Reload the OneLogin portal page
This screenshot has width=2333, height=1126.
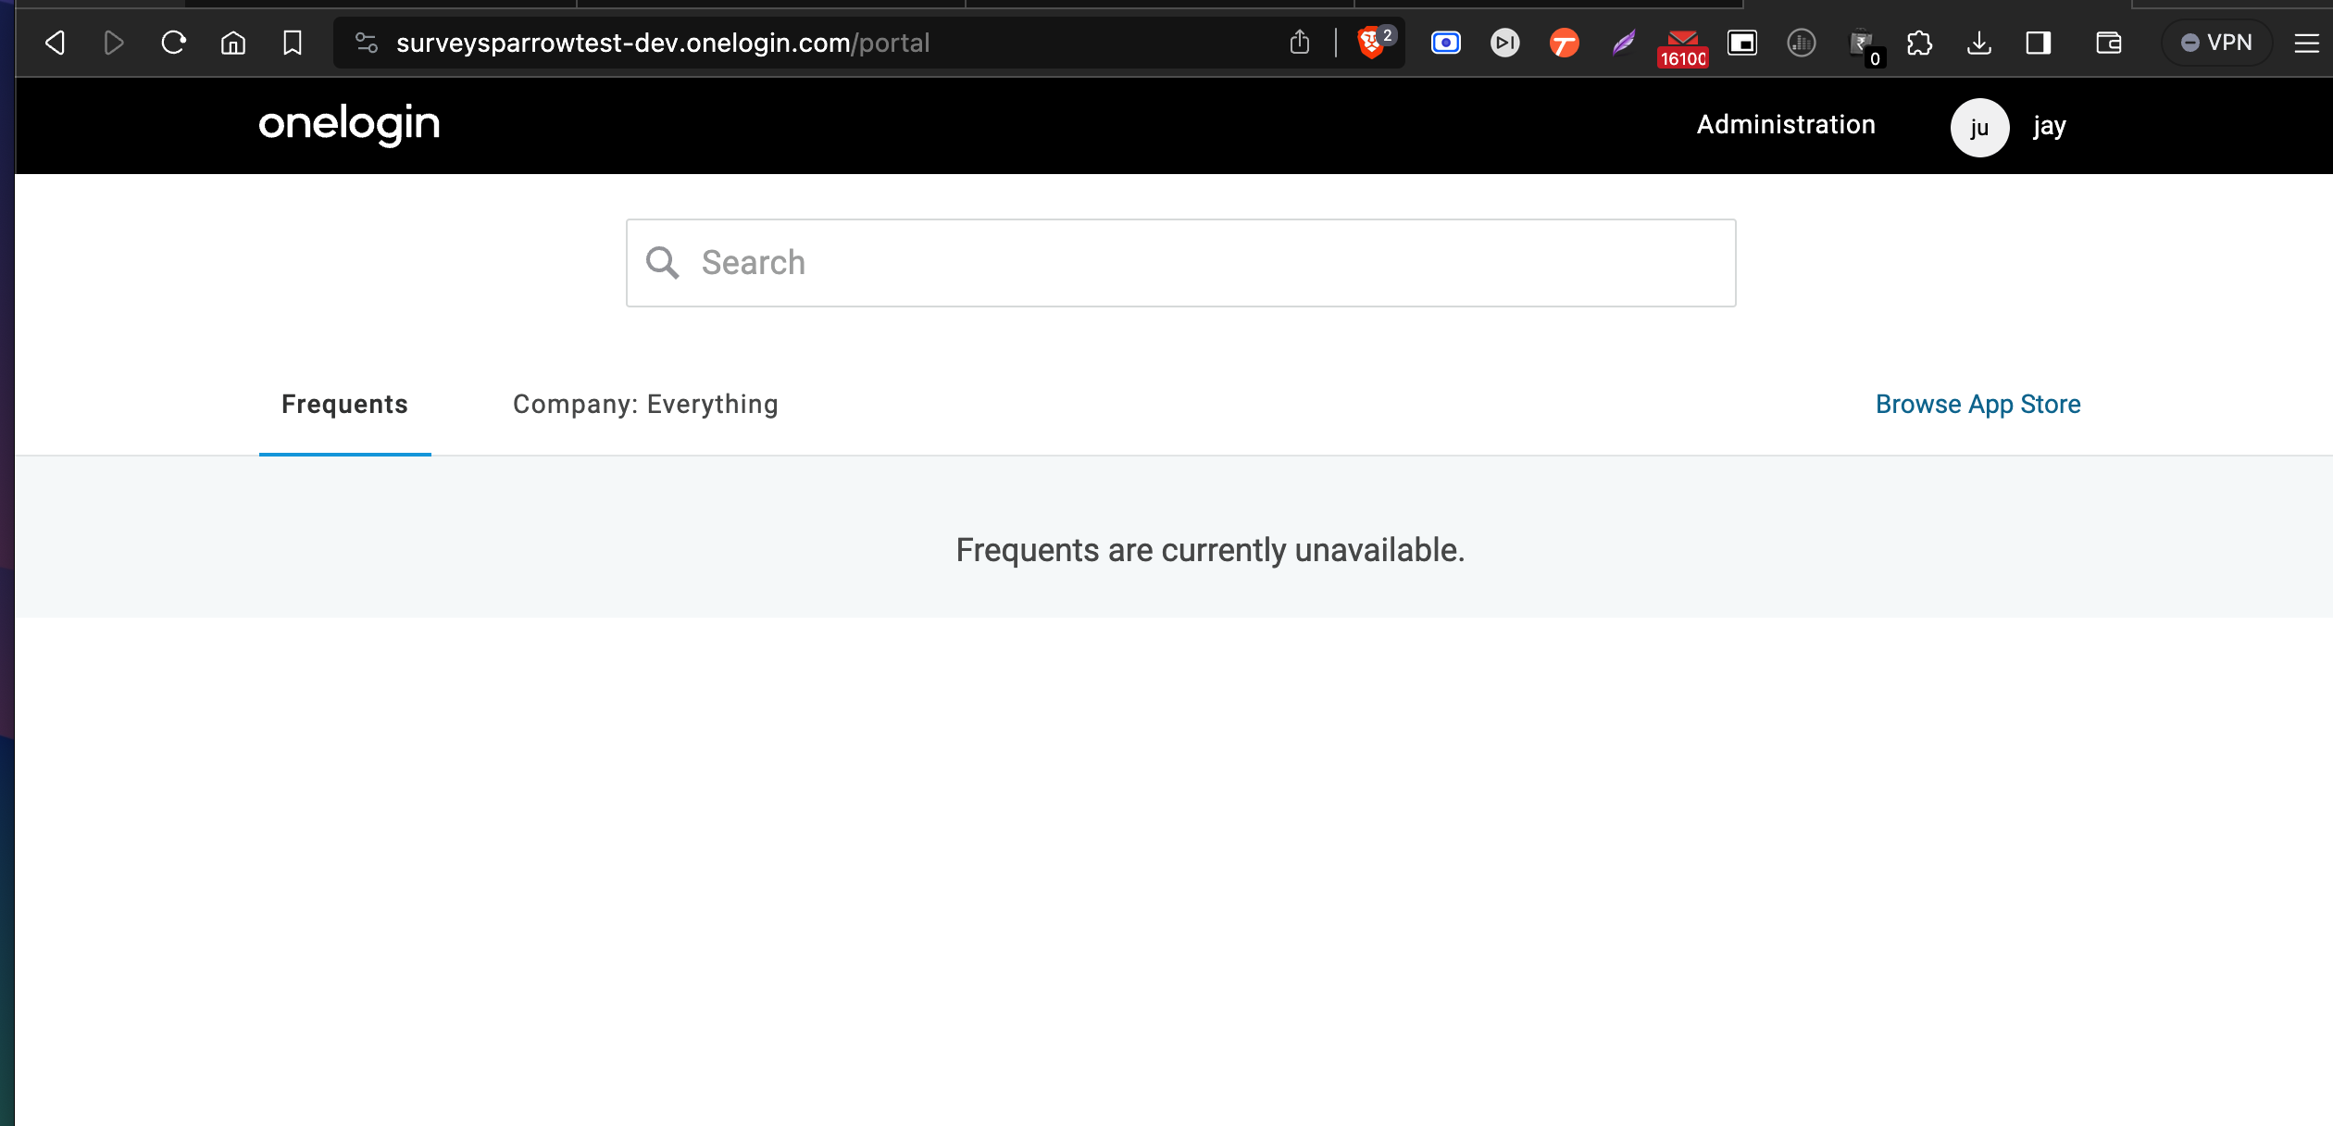(173, 43)
